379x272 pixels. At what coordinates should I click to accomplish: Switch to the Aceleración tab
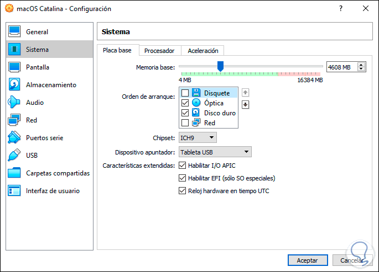203,51
